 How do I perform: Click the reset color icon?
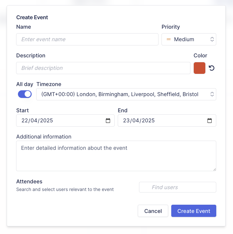[x=211, y=68]
